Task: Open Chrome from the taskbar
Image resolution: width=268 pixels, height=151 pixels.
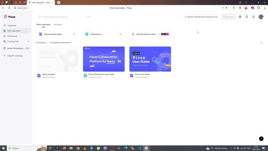Action: pyautogui.click(x=78, y=148)
